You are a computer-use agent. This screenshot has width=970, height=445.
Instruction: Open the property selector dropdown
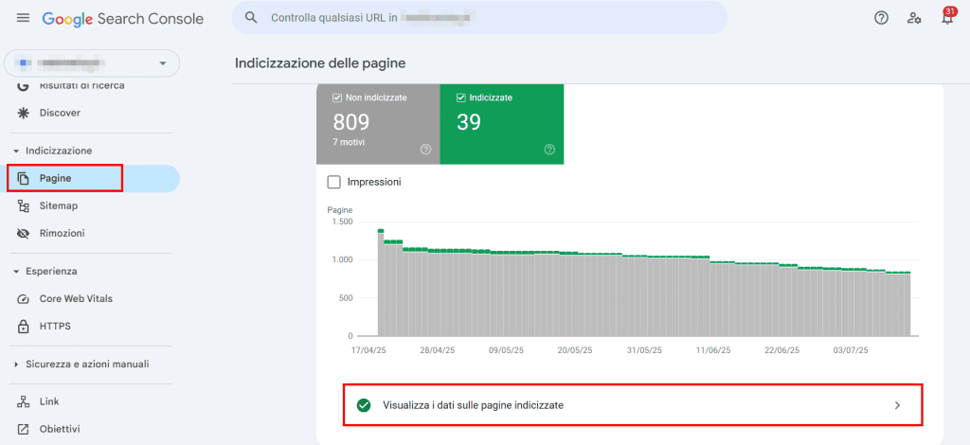[92, 63]
